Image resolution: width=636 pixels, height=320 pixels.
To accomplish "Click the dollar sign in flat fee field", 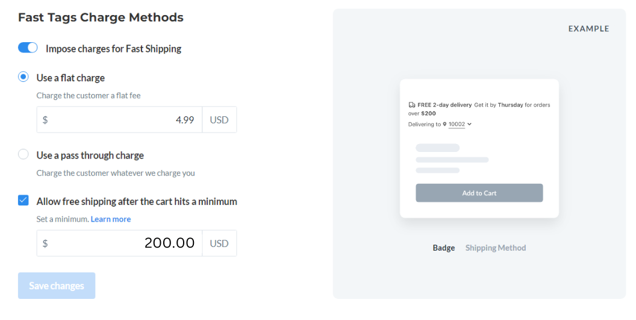I will (x=45, y=120).
